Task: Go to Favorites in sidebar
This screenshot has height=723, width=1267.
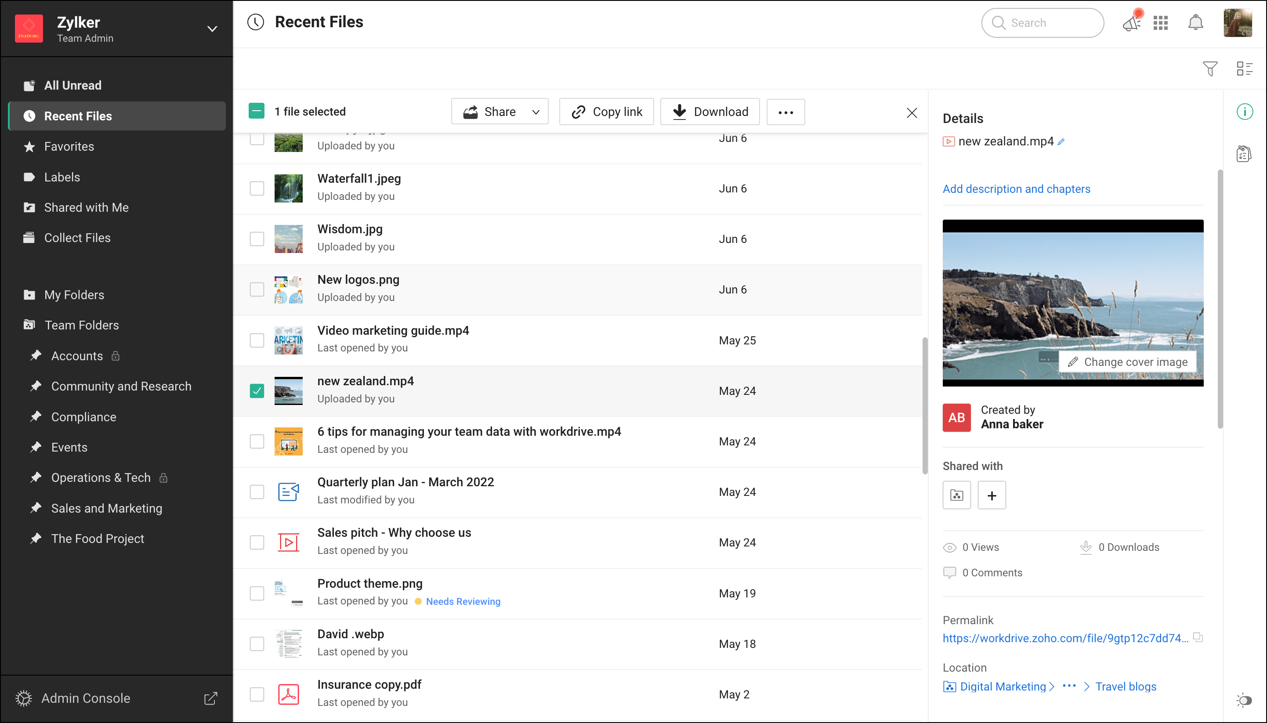Action: 69,146
